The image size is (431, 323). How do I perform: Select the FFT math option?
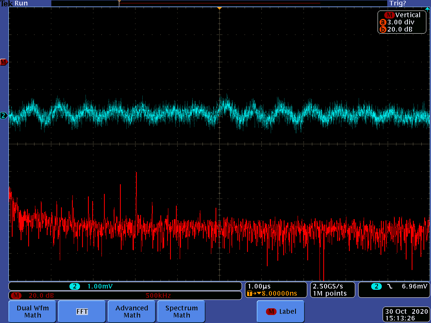point(82,311)
